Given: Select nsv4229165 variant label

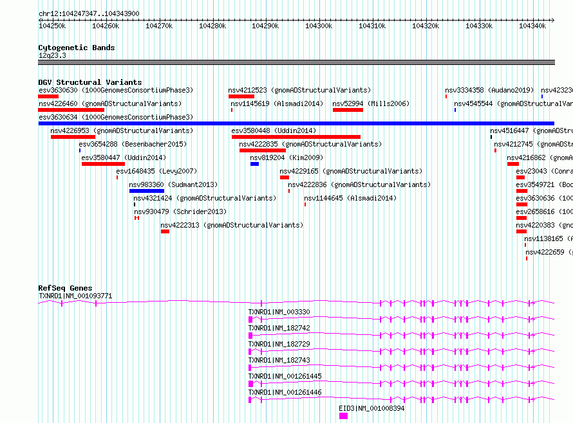Looking at the screenshot, I should 351,171.
